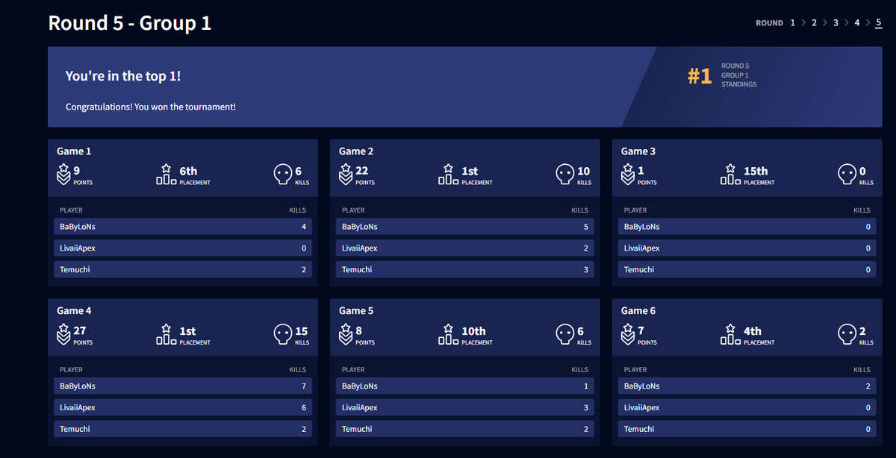The width and height of the screenshot is (896, 458).
Task: Select LivaiiApex row in Game 6
Action: pos(747,408)
